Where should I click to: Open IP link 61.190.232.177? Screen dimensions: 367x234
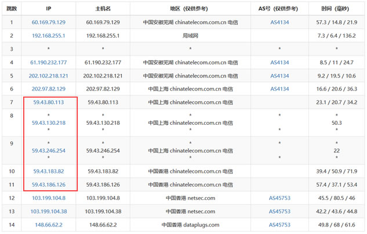coord(48,62)
